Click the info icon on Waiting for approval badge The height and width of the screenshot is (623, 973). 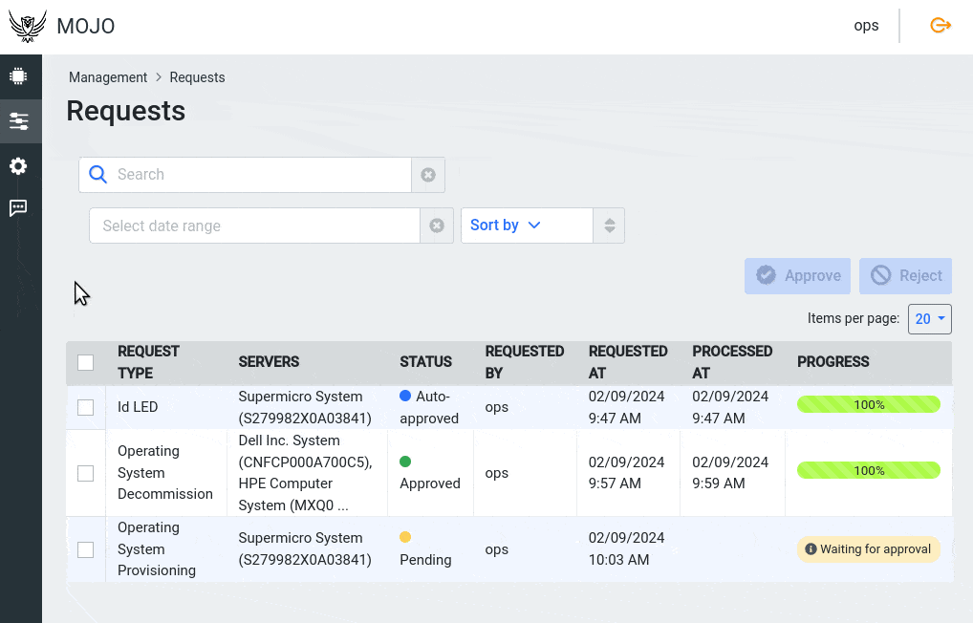point(811,549)
